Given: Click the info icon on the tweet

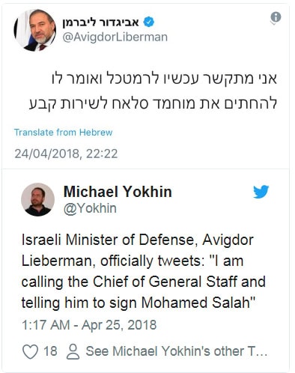Looking at the screenshot, I should (276, 17).
